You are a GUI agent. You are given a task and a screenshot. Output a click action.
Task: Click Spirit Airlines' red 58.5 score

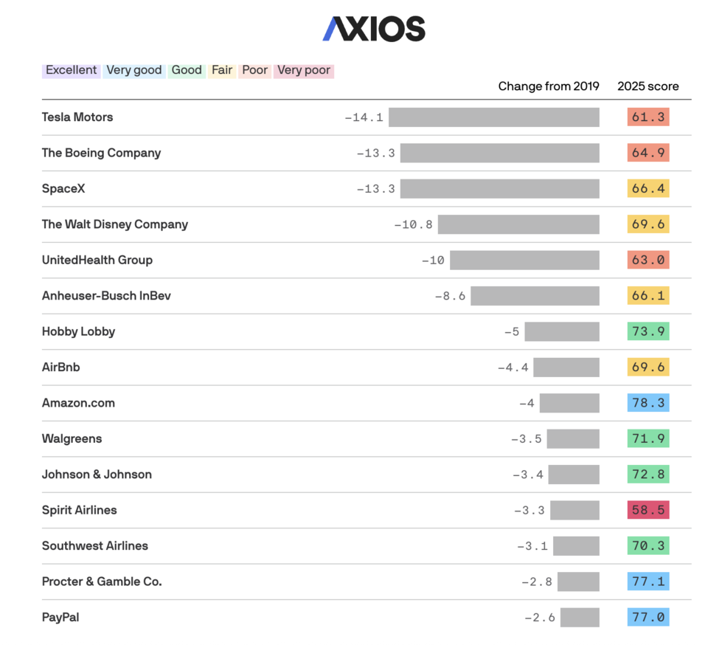[648, 510]
